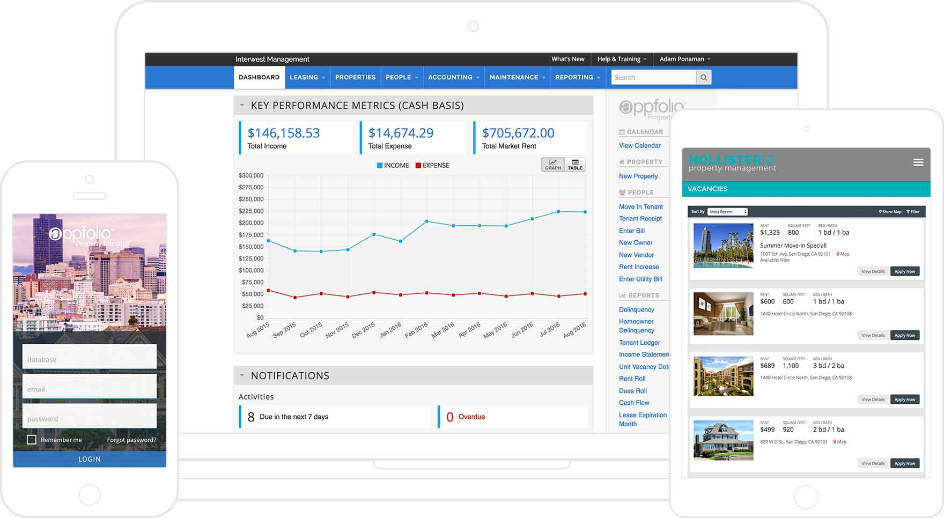Expand the Adam Ponaman user menu
This screenshot has width=944, height=518.
coord(684,59)
